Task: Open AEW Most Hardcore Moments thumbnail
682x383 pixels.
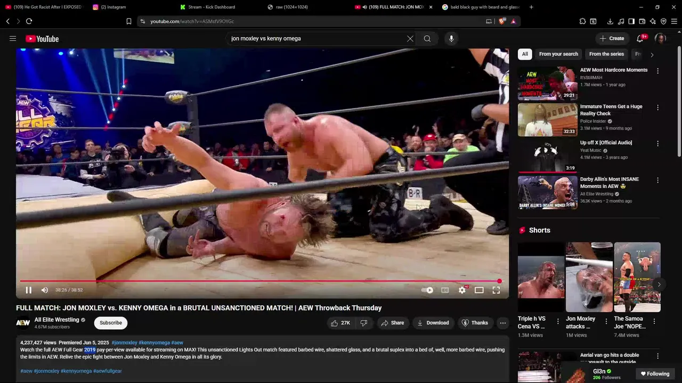Action: [547, 84]
